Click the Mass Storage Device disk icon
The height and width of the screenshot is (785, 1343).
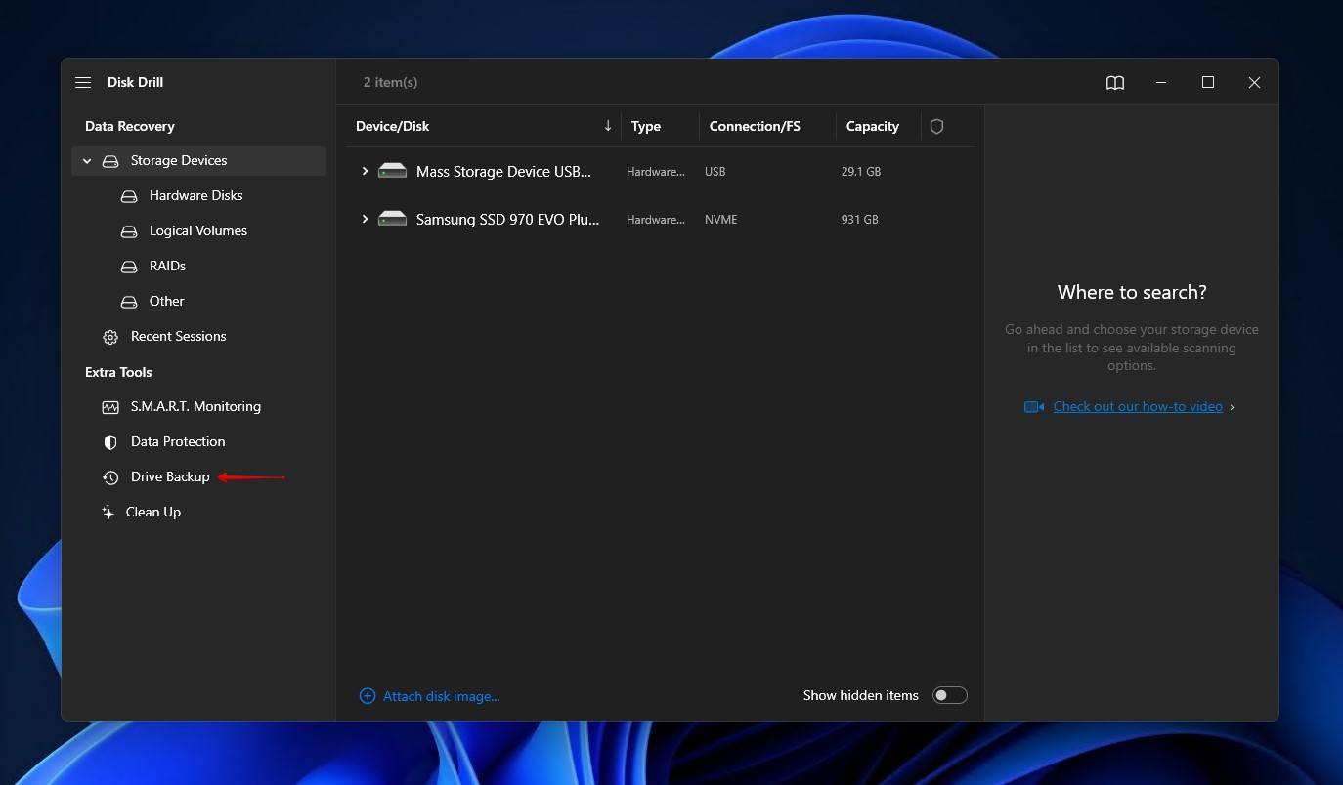pos(392,171)
